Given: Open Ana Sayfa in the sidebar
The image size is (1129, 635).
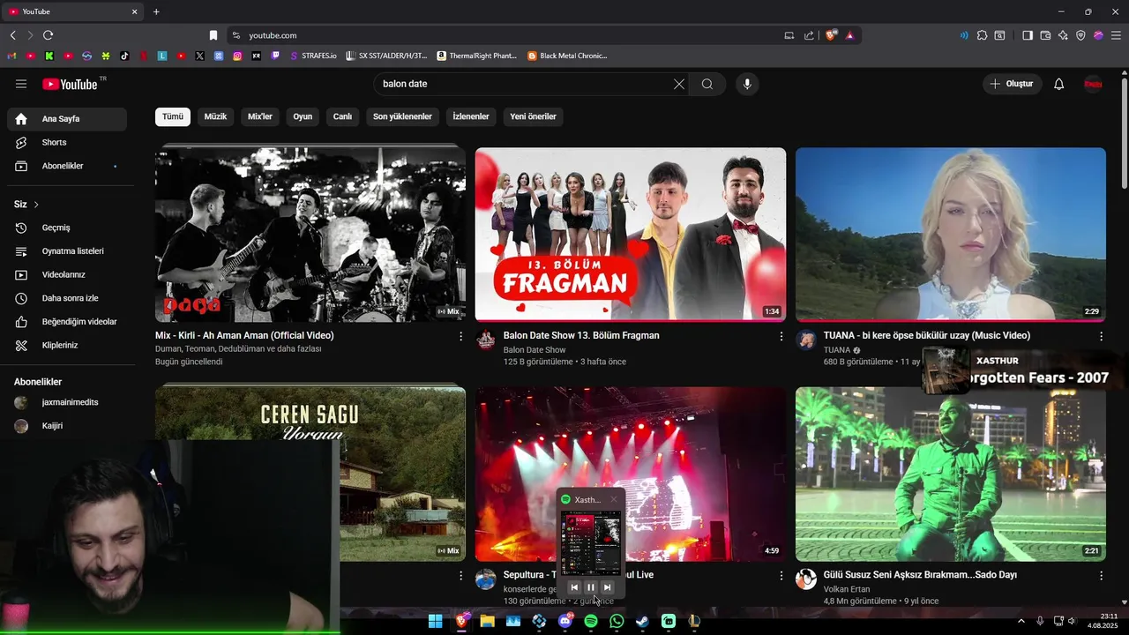Looking at the screenshot, I should click(67, 119).
